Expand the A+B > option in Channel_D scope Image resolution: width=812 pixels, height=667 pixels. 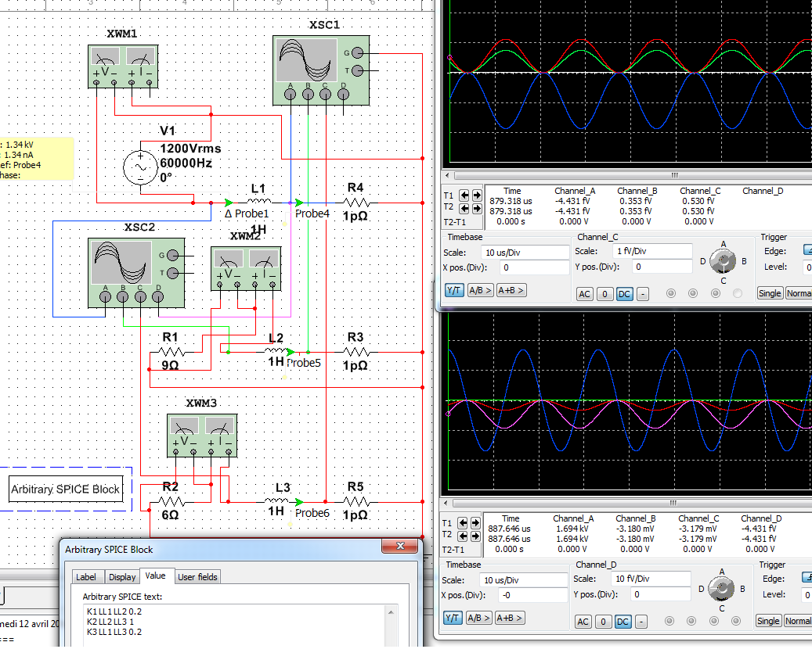[511, 618]
